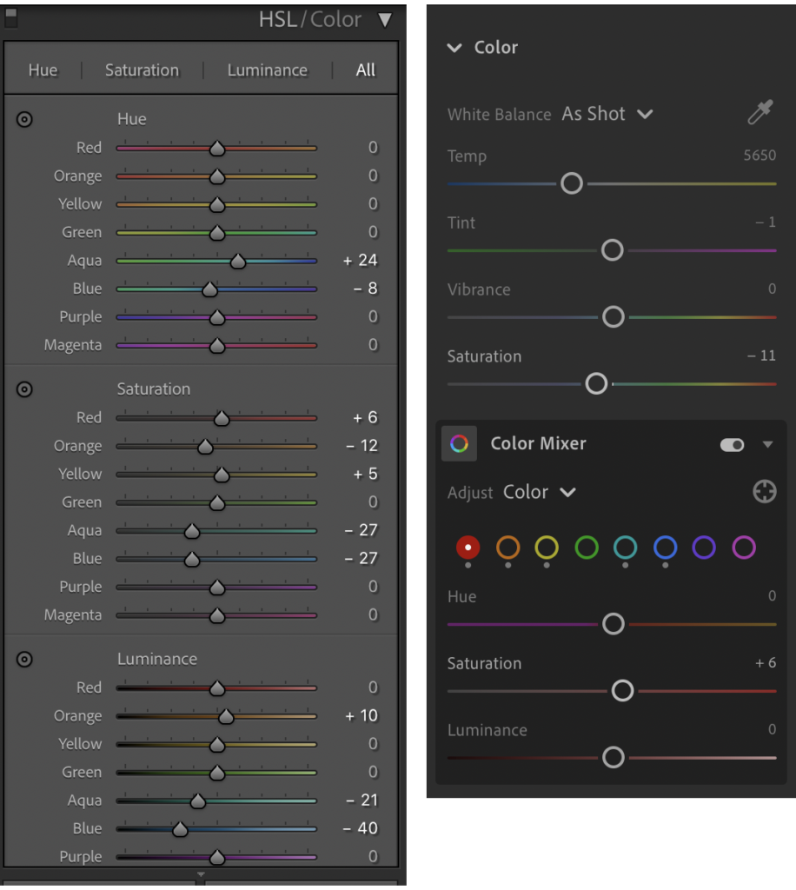The height and width of the screenshot is (890, 796).
Task: Click the Hue targeted adjustment tool icon
Action: (24, 119)
